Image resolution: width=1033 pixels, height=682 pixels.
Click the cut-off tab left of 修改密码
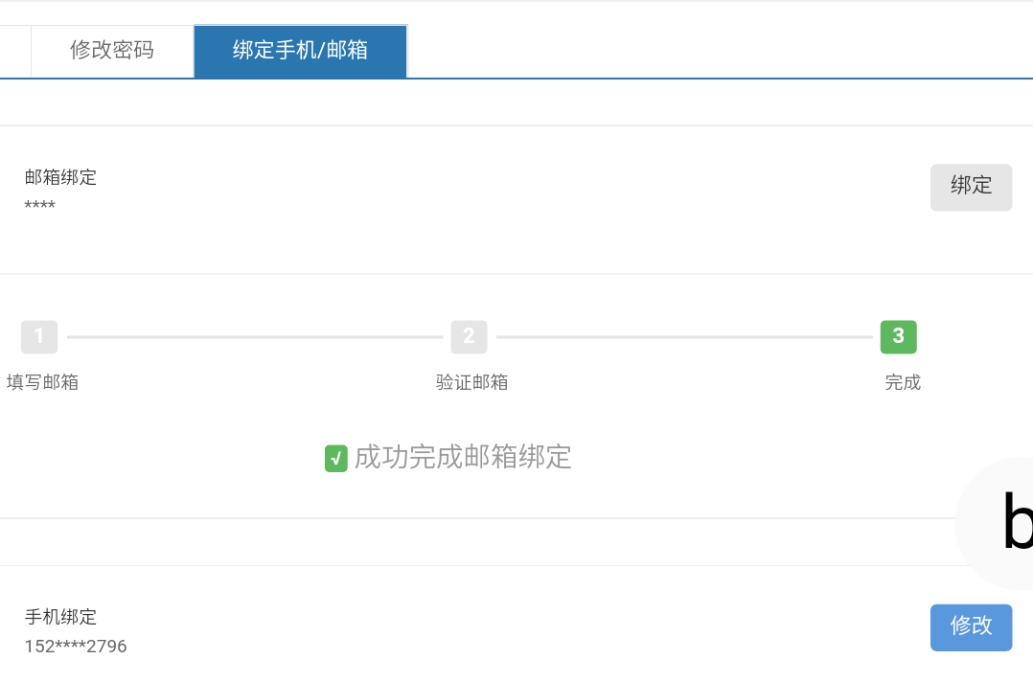click(x=14, y=51)
